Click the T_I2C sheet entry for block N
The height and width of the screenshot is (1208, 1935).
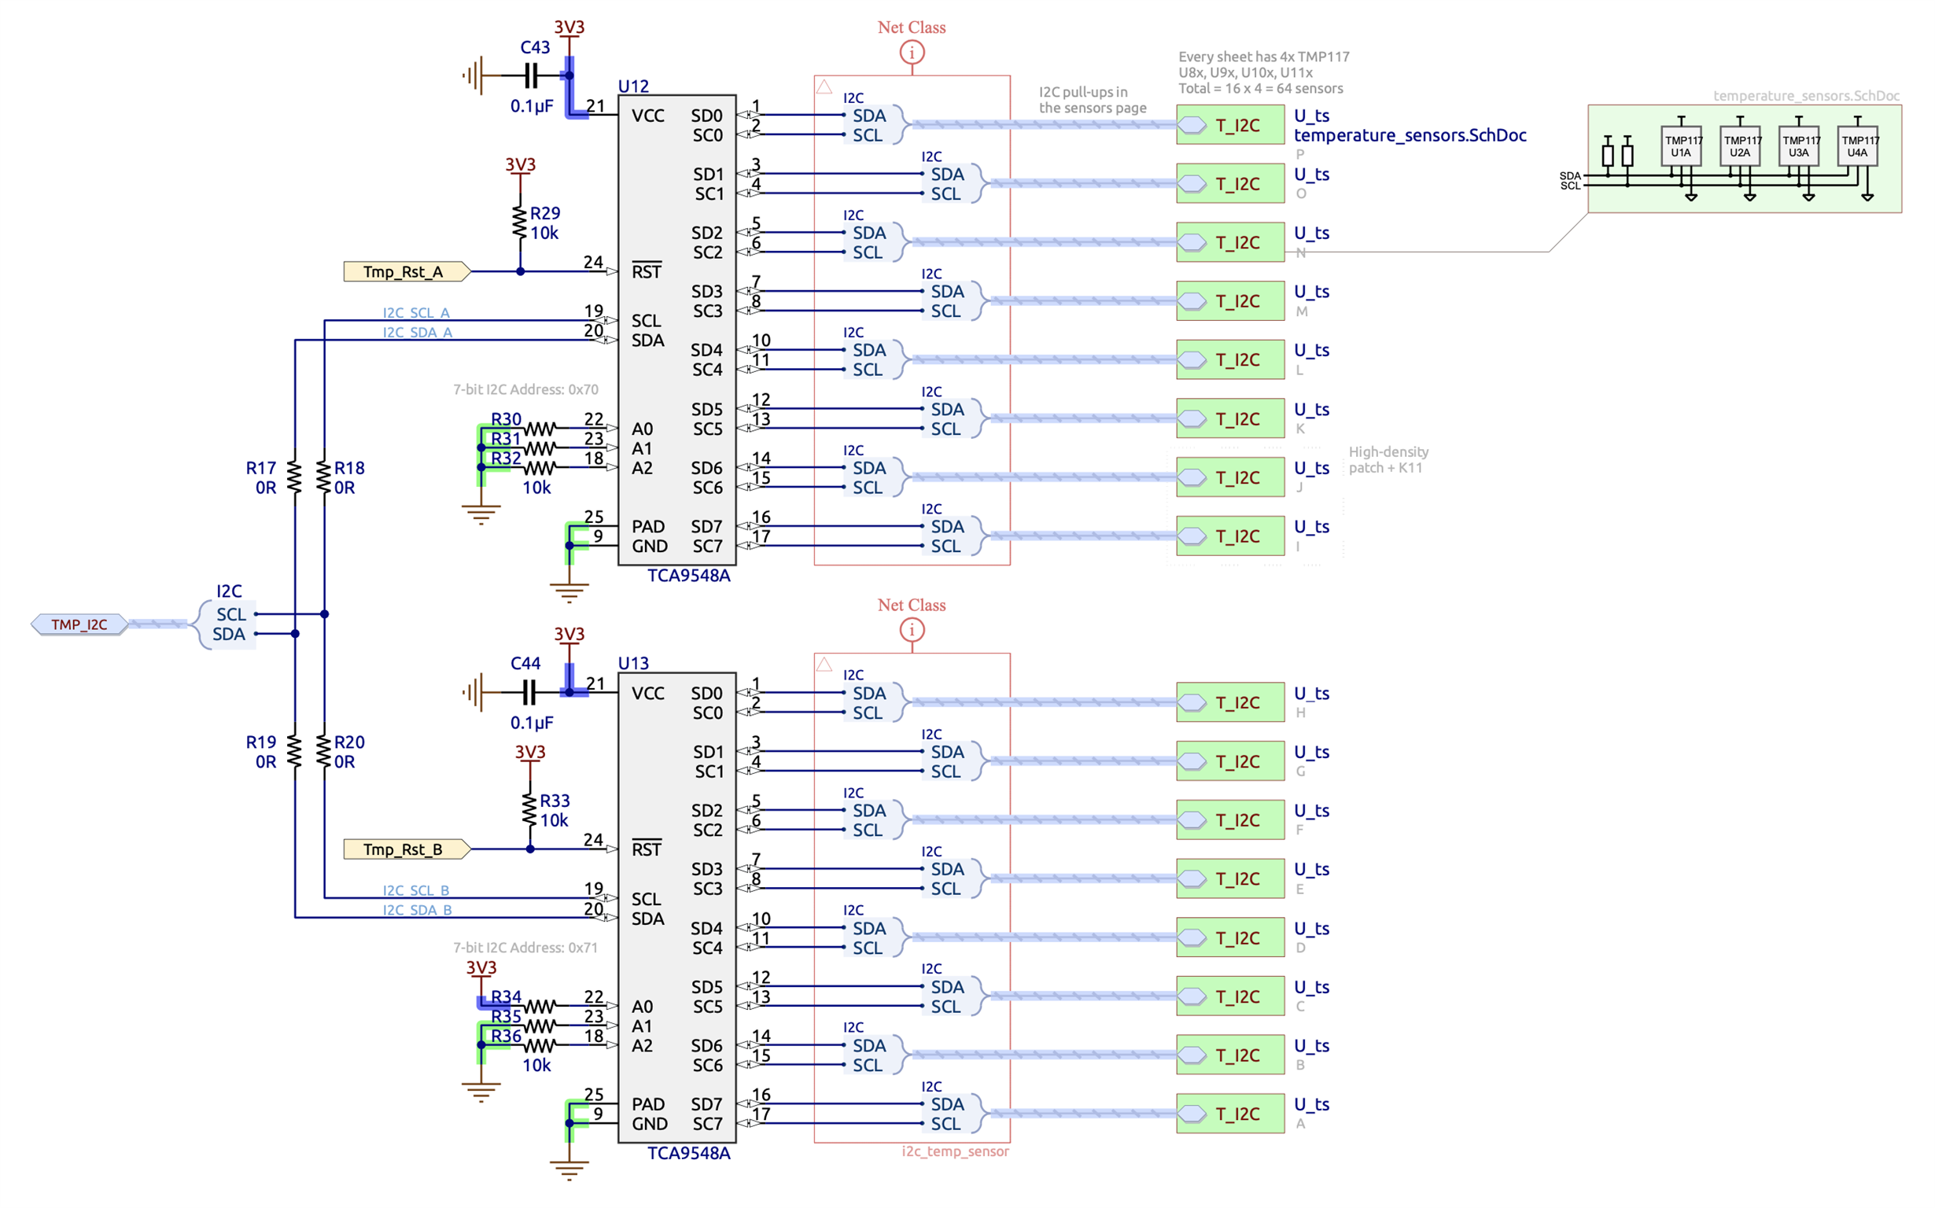coord(1230,243)
